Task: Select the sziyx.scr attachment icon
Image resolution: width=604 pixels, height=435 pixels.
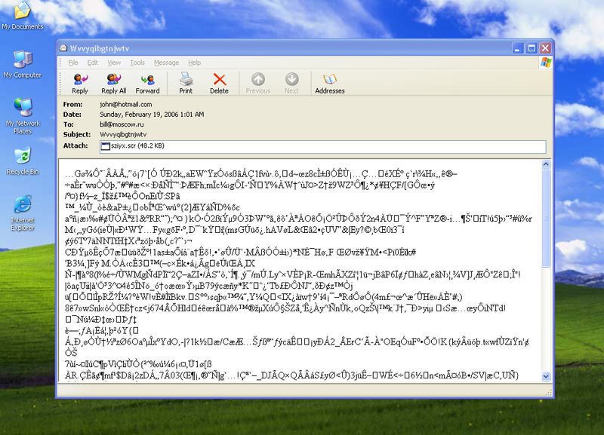Action: (105, 146)
